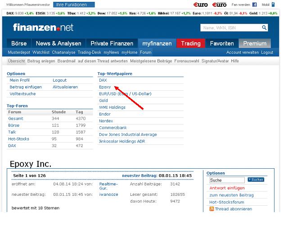The height and width of the screenshot is (231, 288).
Task: Click the RSS icon beside Thread abonnieren
Action: [x=211, y=209]
